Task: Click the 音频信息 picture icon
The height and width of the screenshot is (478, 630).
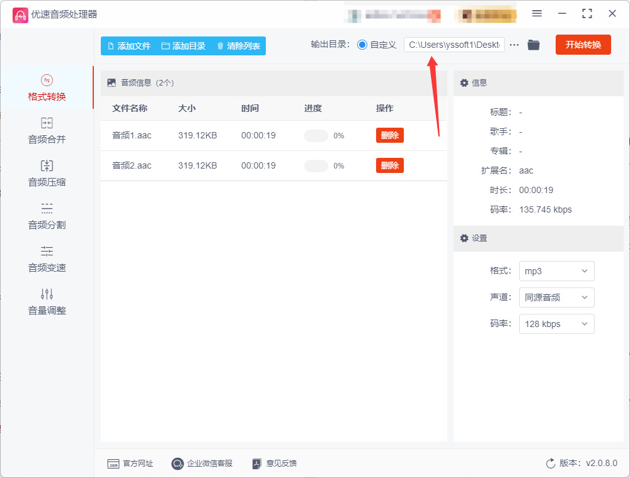Action: click(x=112, y=83)
